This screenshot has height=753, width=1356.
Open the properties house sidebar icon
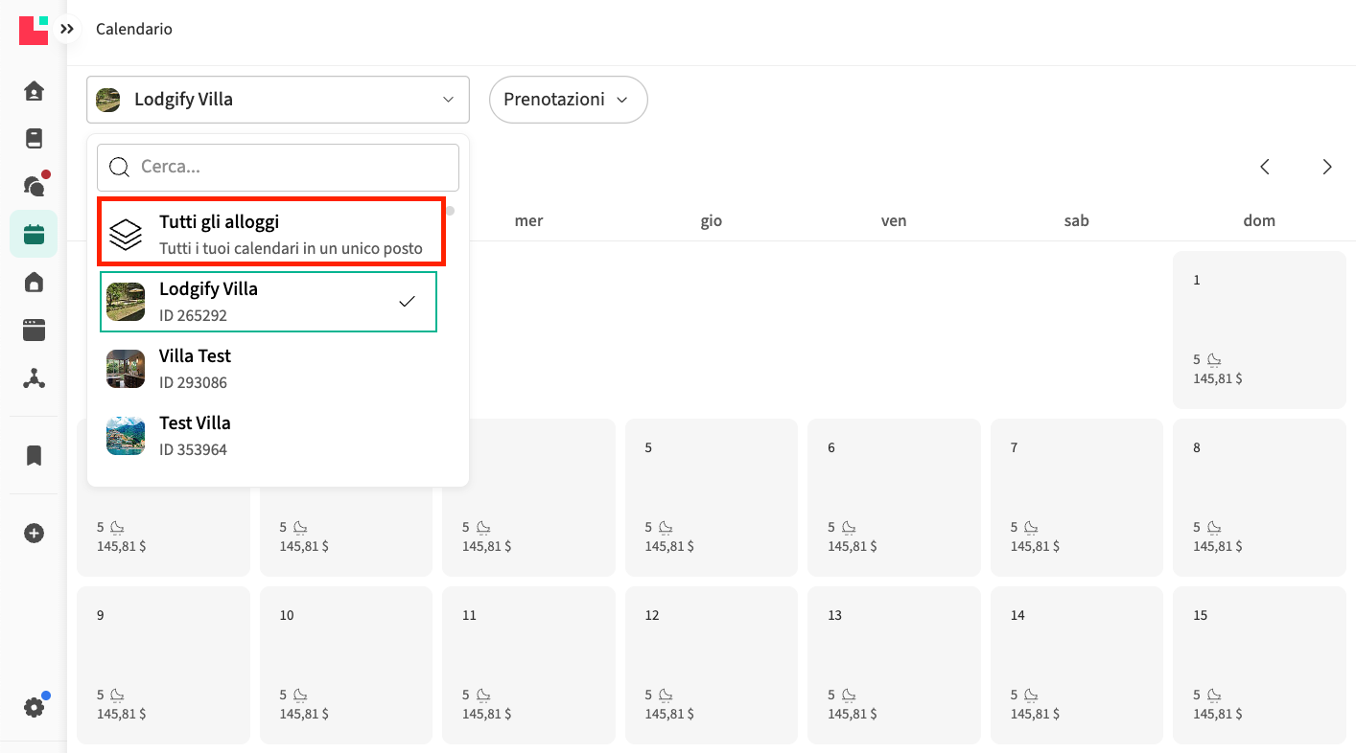(34, 283)
